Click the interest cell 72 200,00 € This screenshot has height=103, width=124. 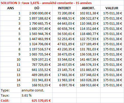(64, 13)
